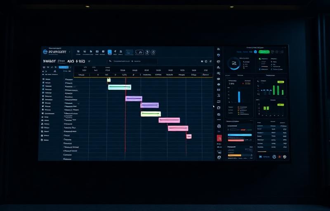This screenshot has height=211, width=330.
Task: Click the round blue app logo in the header
Action: click(45, 52)
